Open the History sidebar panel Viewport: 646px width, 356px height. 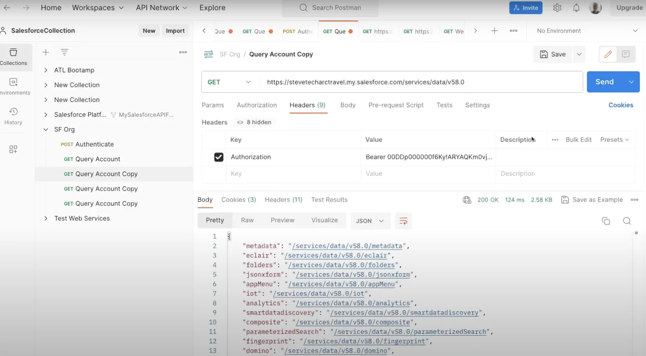click(x=13, y=116)
